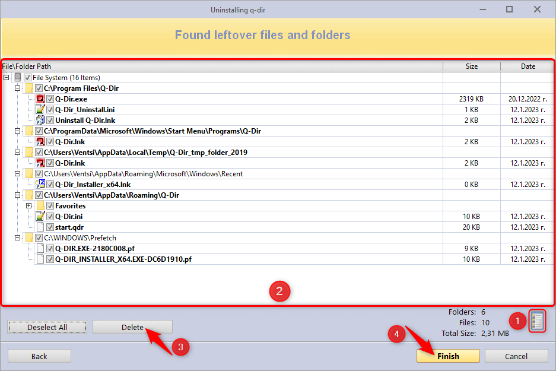This screenshot has height=371, width=556.
Task: Minimize the Uninstalling q-dir window
Action: click(x=482, y=9)
